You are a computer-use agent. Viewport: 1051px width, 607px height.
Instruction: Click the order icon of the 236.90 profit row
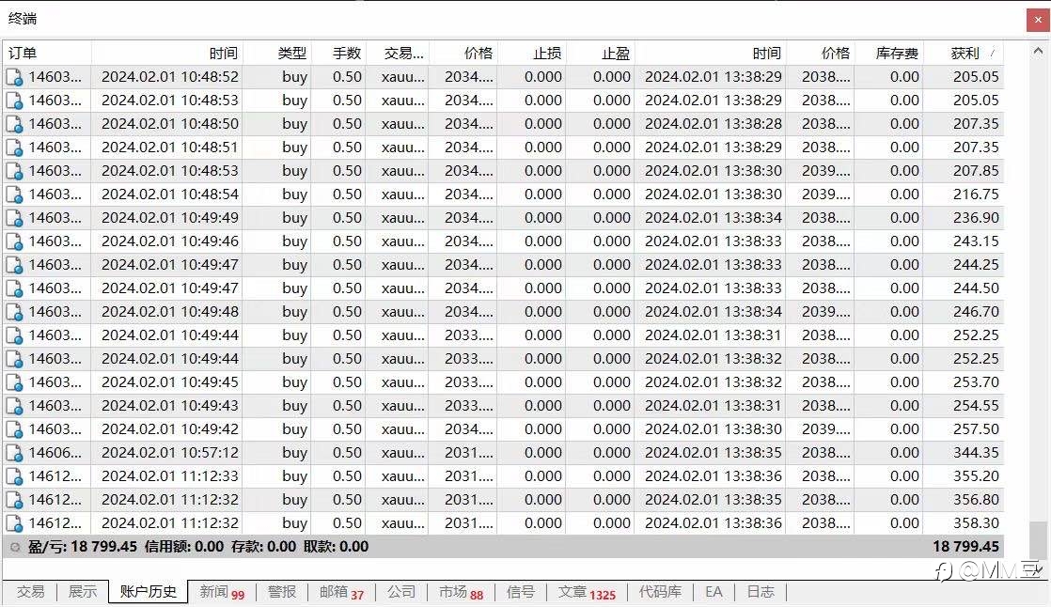click(14, 218)
